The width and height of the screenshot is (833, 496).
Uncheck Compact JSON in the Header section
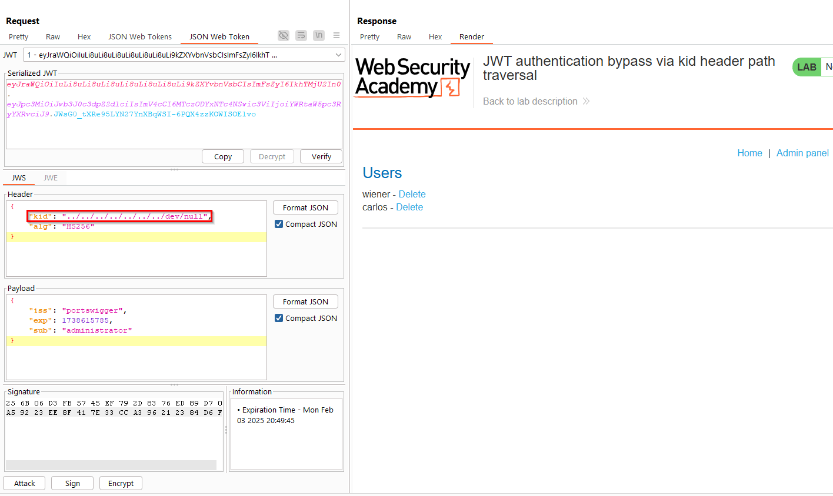(x=279, y=224)
